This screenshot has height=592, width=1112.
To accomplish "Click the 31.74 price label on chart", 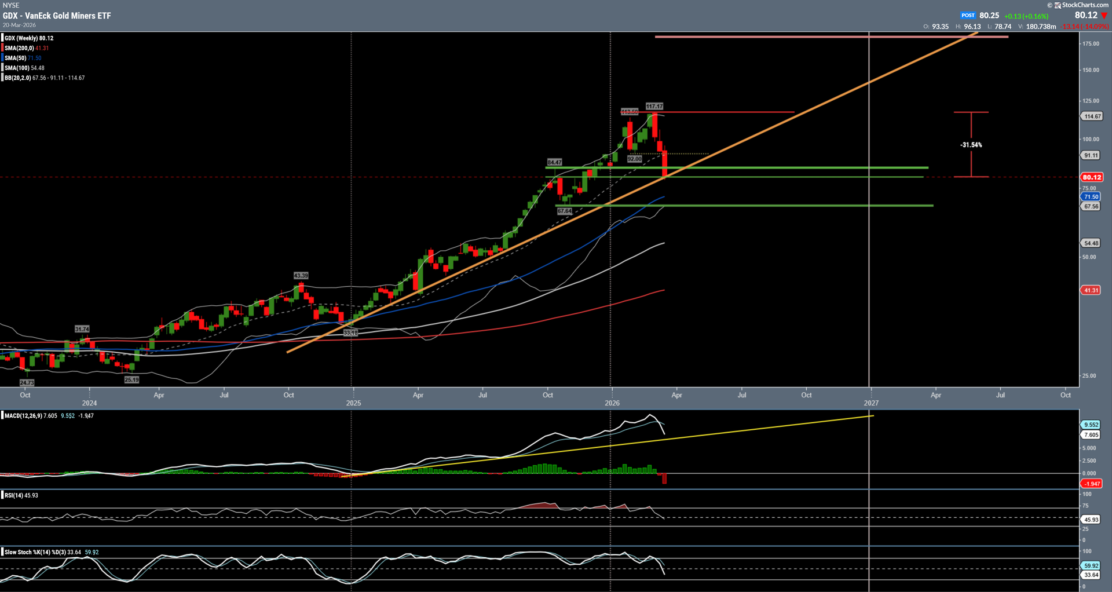I will [x=82, y=329].
